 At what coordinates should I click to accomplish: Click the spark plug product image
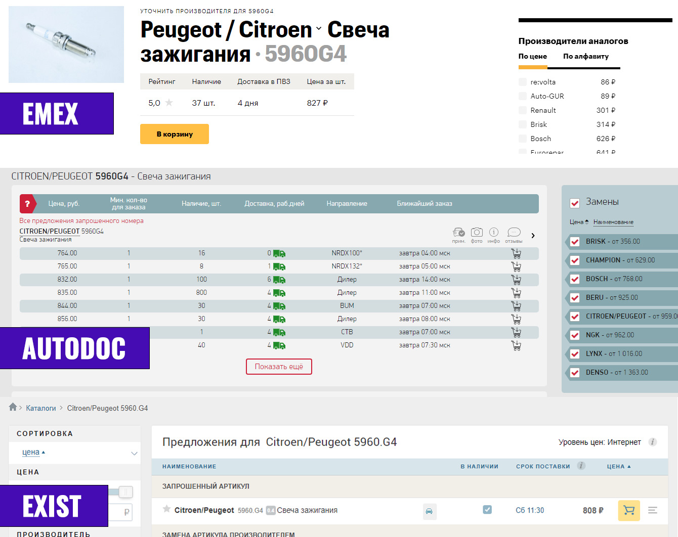[66, 44]
